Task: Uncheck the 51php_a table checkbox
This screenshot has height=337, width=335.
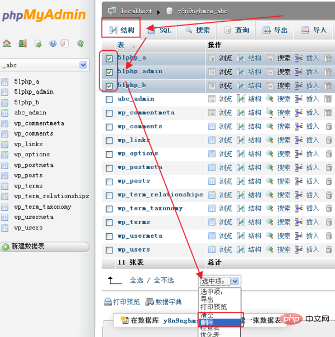Action: (x=109, y=59)
